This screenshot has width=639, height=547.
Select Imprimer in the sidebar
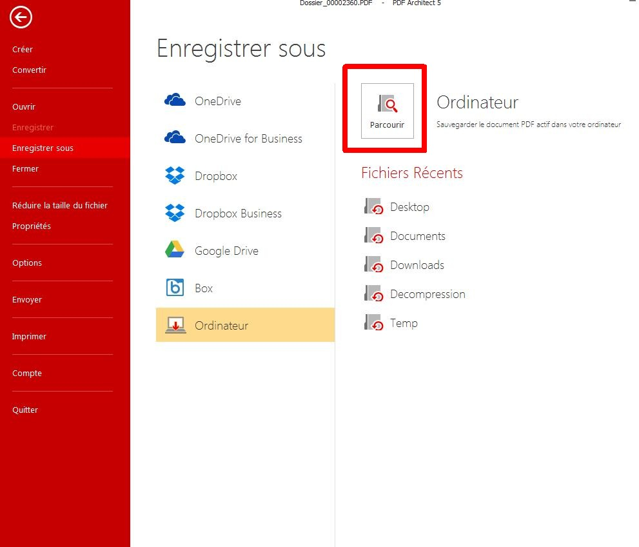click(x=29, y=336)
